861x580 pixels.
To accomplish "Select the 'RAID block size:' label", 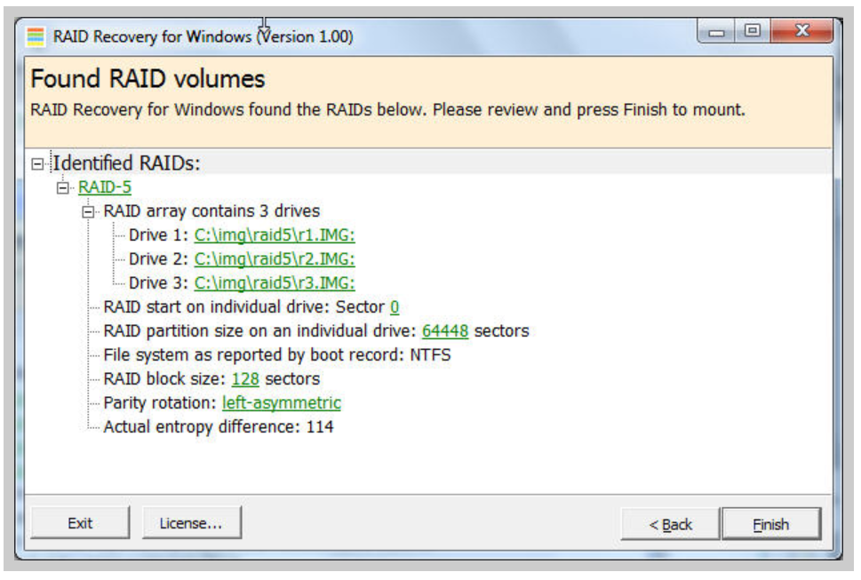I will click(x=165, y=378).
